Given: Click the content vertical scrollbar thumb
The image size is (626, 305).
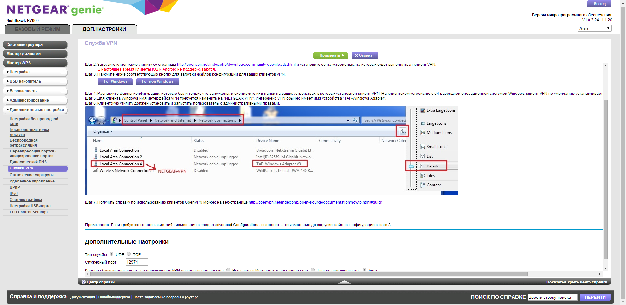Looking at the screenshot, I should [x=605, y=179].
